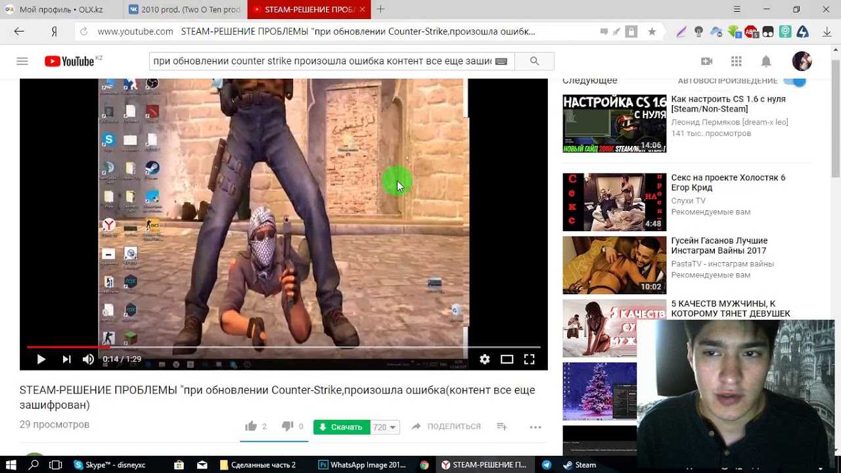This screenshot has height=473, width=841.
Task: Enter fullscreen mode
Action: pos(529,359)
